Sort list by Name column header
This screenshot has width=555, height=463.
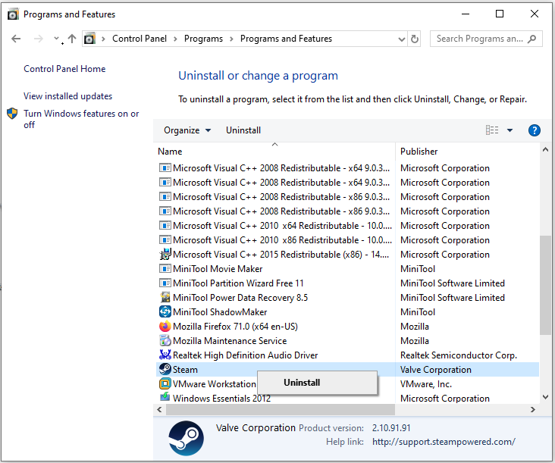(274, 152)
